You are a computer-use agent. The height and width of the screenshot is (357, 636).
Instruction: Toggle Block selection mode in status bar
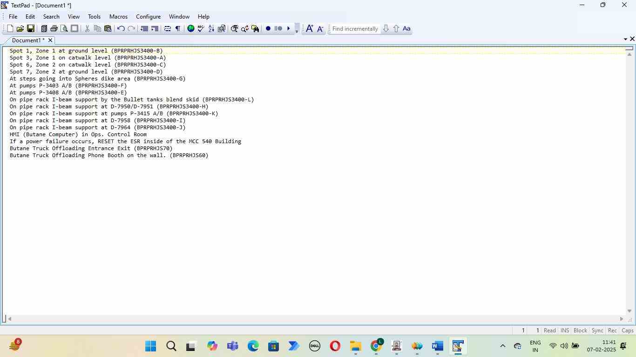click(x=580, y=331)
